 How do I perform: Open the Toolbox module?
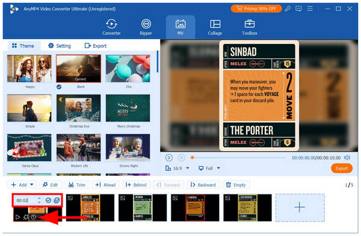(250, 27)
